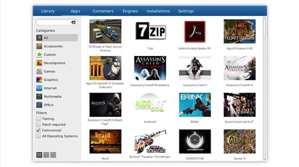Click the 'Audiosurf' caption text
The height and width of the screenshot is (167, 299).
[x=150, y=122]
